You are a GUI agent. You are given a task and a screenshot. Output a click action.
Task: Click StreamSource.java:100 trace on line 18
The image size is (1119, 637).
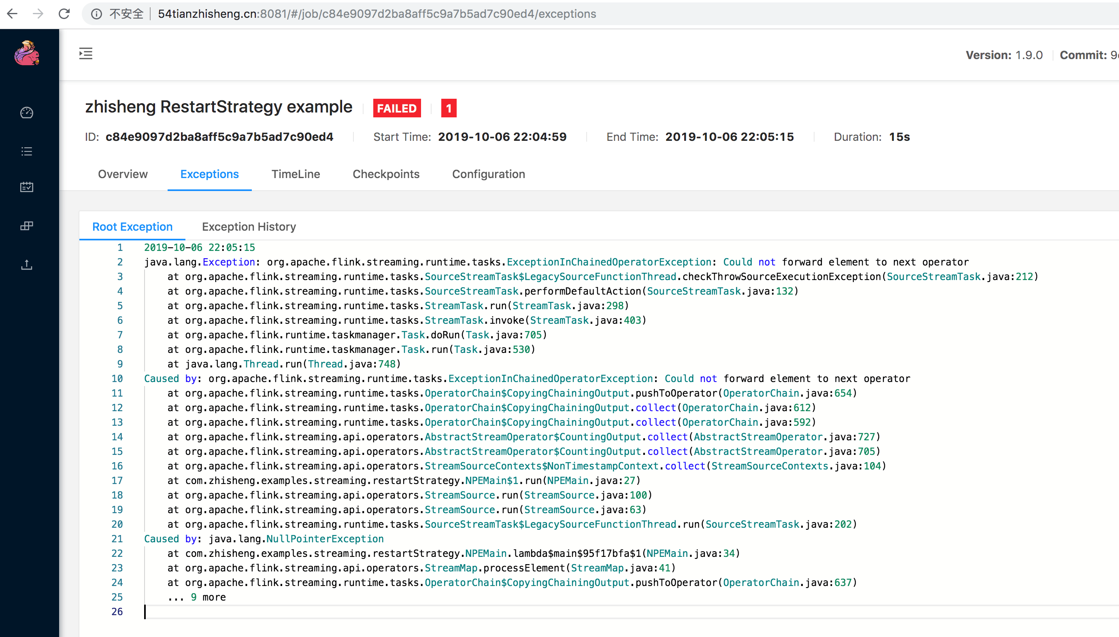pos(410,495)
